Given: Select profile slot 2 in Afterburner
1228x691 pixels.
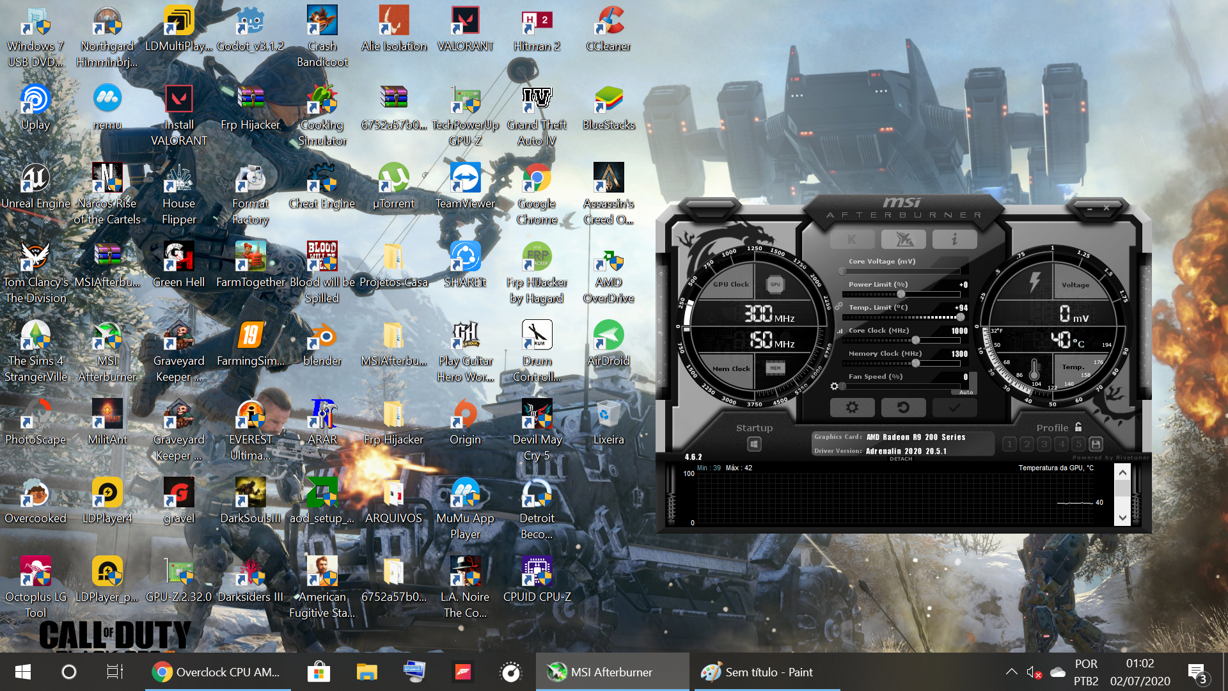Looking at the screenshot, I should 1027,444.
